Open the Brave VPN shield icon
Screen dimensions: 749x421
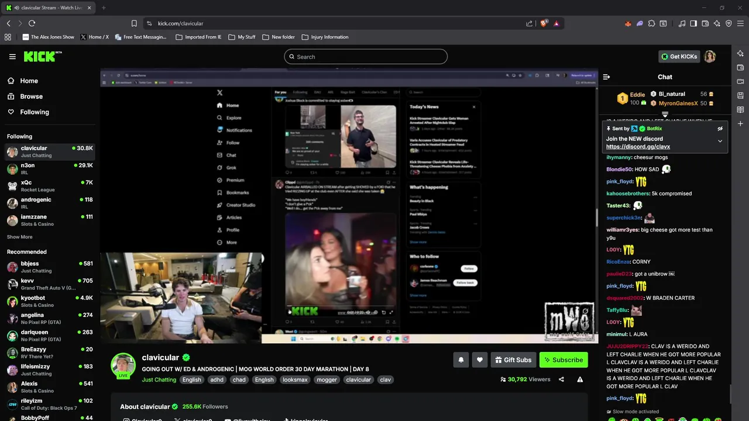729,23
